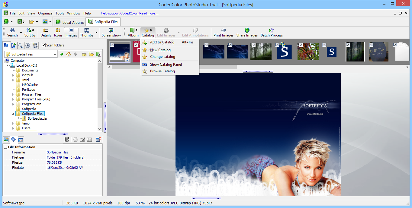This screenshot has width=412, height=208.
Task: Click the green album icon in top toolbar
Action: tap(7, 22)
